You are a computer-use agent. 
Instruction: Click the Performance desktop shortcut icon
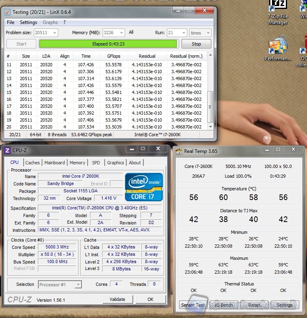click(278, 47)
